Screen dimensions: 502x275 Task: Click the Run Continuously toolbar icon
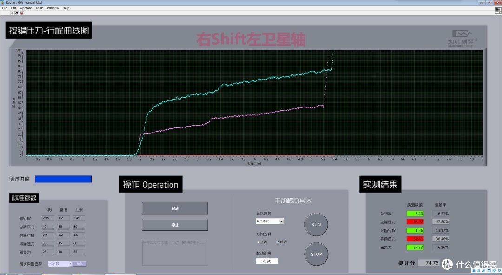(x=17, y=13)
